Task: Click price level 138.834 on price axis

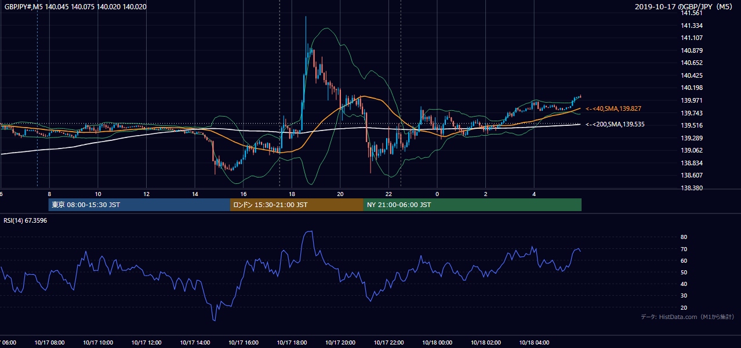Action: tap(692, 163)
